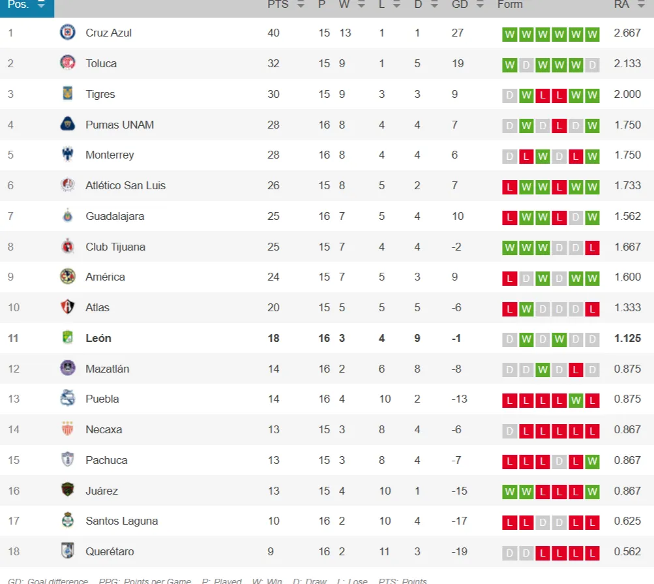Click Querétaro's last loss form badge
This screenshot has height=584, width=654.
coord(592,553)
